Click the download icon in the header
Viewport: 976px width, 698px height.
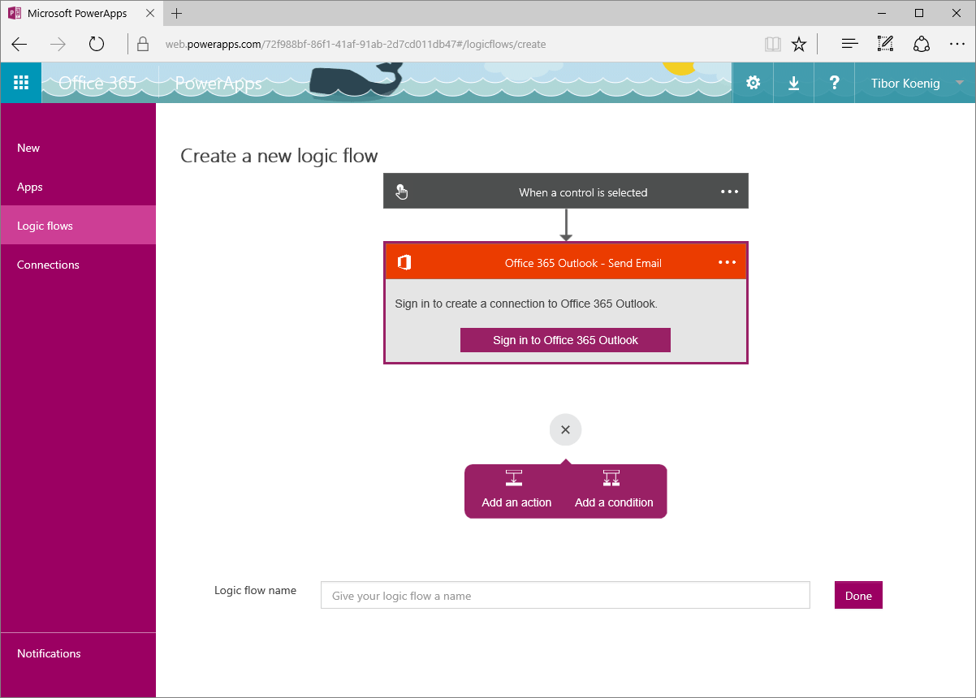pos(793,83)
